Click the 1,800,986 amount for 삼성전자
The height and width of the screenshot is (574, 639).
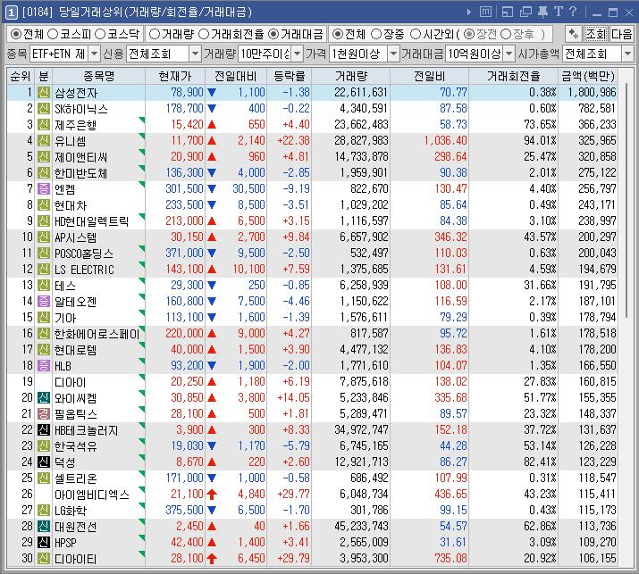click(593, 93)
